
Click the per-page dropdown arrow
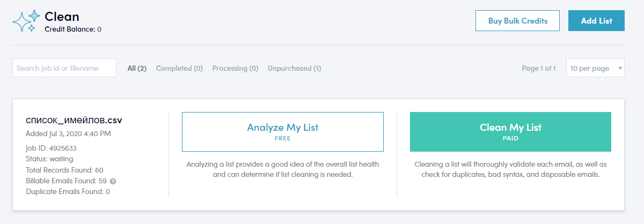tap(620, 68)
